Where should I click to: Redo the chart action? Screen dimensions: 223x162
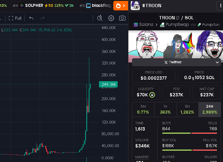[x=42, y=18]
